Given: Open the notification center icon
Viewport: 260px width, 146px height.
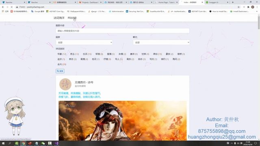Looking at the screenshot, I should coord(256,143).
